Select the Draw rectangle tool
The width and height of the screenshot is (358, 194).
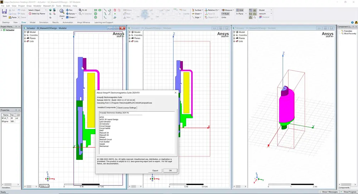(x=96, y=10)
